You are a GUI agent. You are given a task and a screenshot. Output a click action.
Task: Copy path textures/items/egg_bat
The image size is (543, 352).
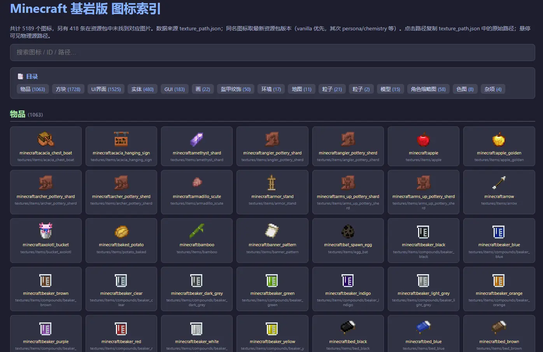tap(348, 252)
